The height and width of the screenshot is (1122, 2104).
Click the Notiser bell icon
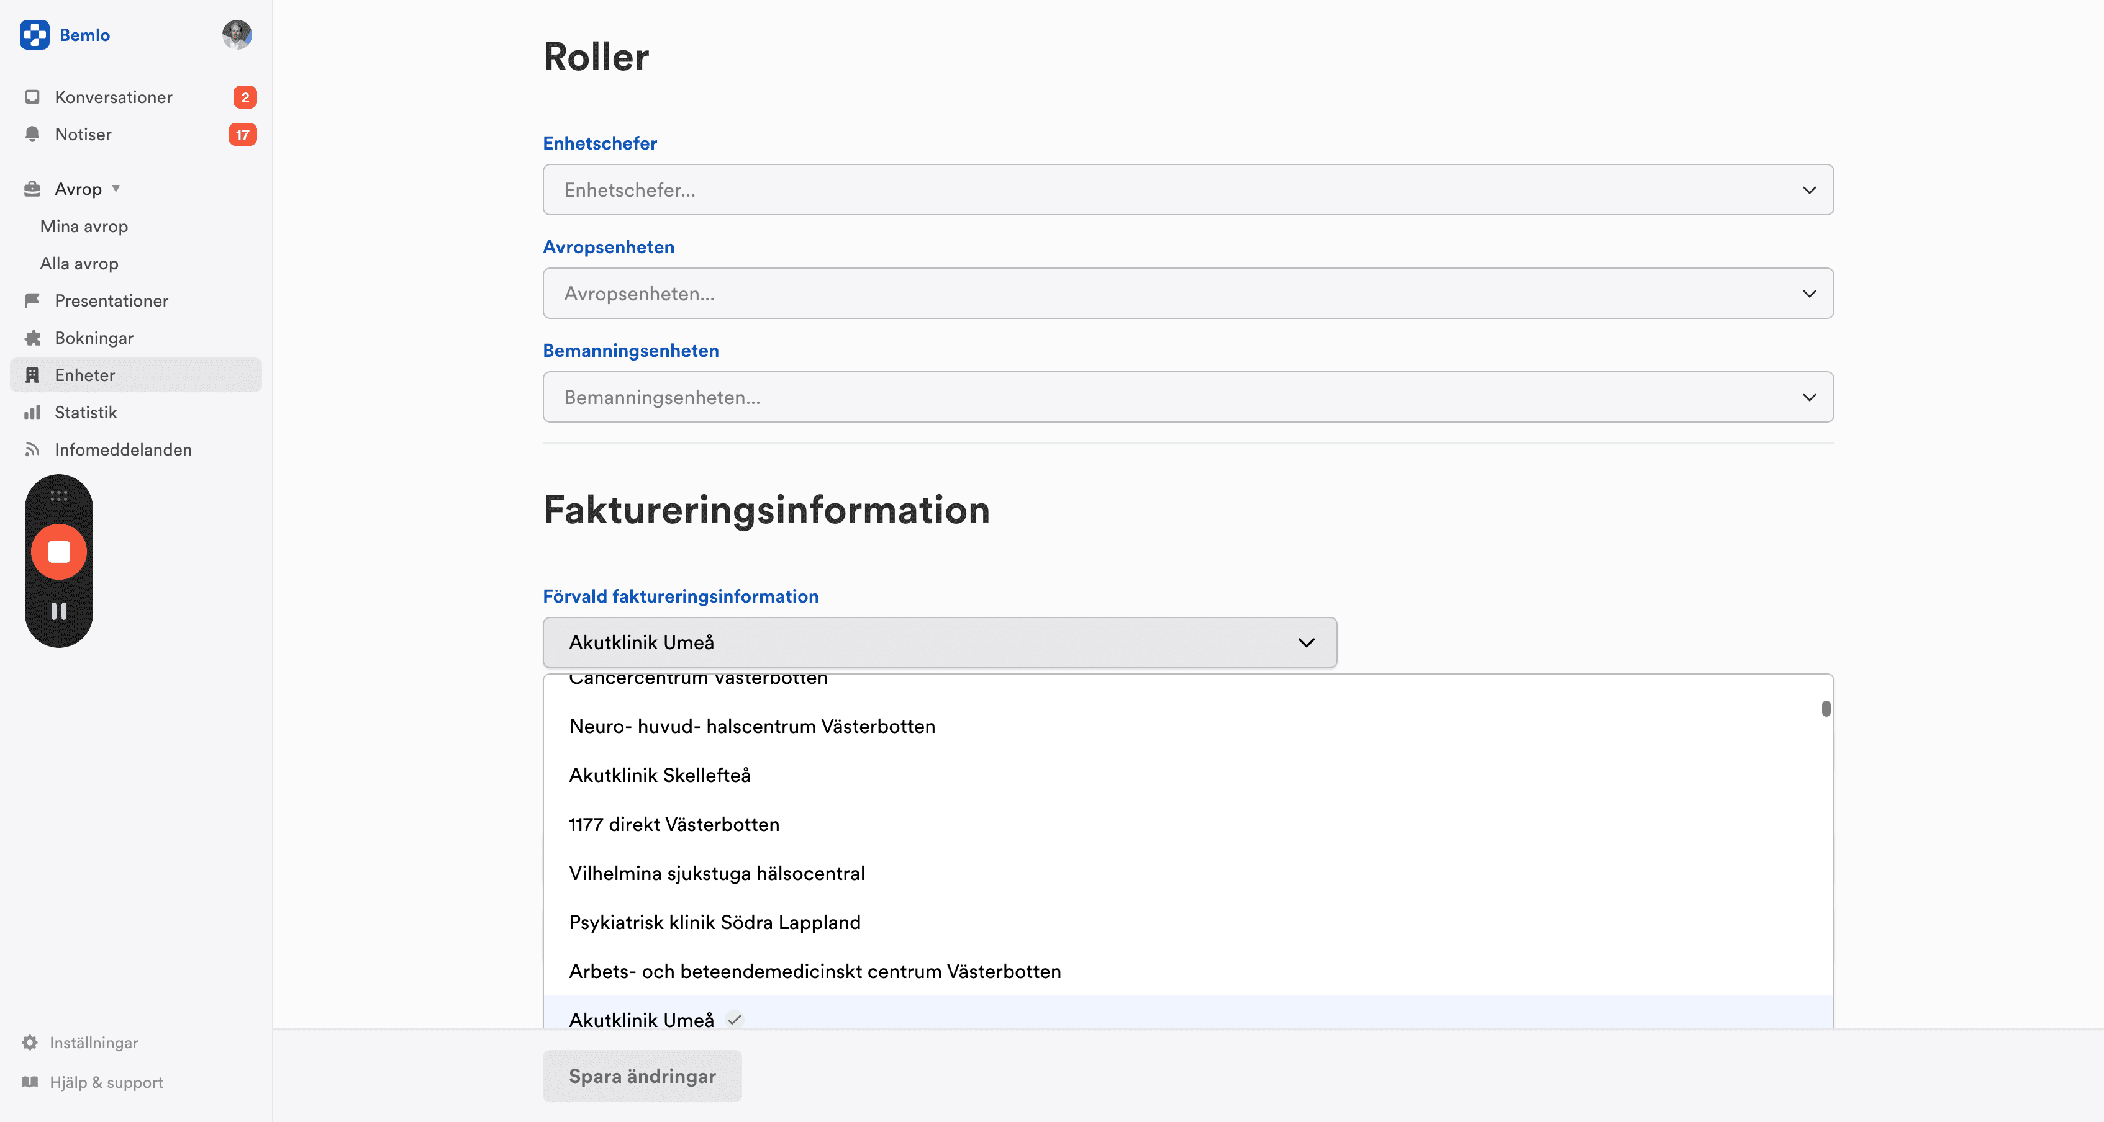[x=32, y=135]
